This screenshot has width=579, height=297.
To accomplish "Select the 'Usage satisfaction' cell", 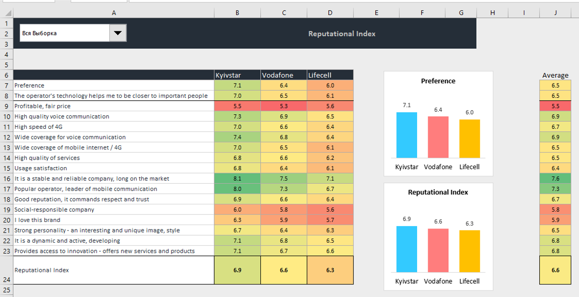I will [114, 168].
